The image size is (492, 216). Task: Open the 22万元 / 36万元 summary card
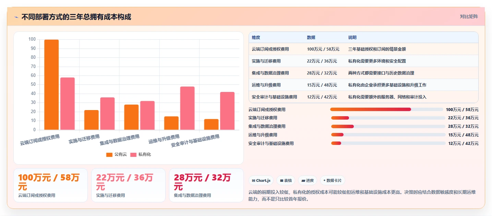point(128,185)
